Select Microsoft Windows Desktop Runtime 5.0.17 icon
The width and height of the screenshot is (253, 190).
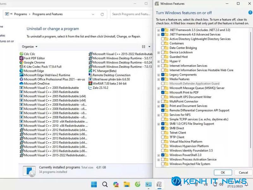[x=90, y=58]
